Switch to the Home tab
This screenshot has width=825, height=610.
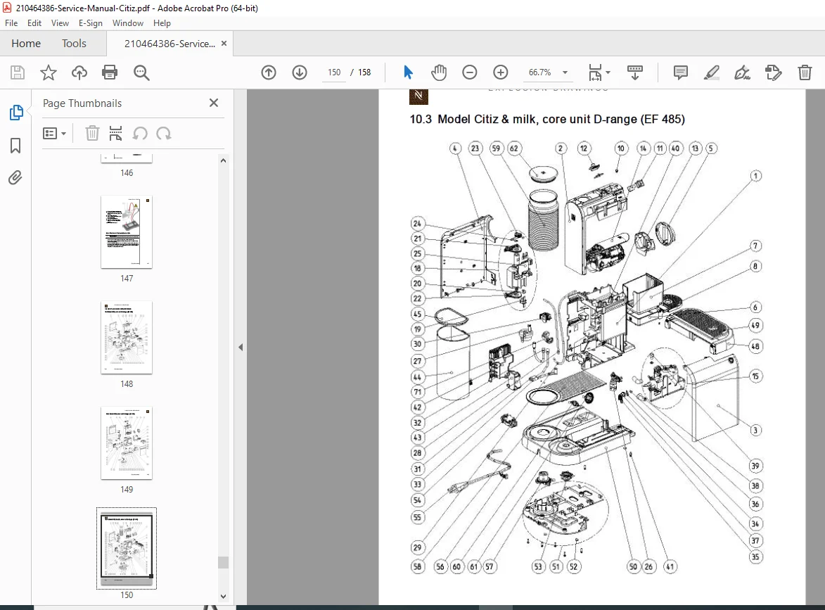[x=26, y=43]
